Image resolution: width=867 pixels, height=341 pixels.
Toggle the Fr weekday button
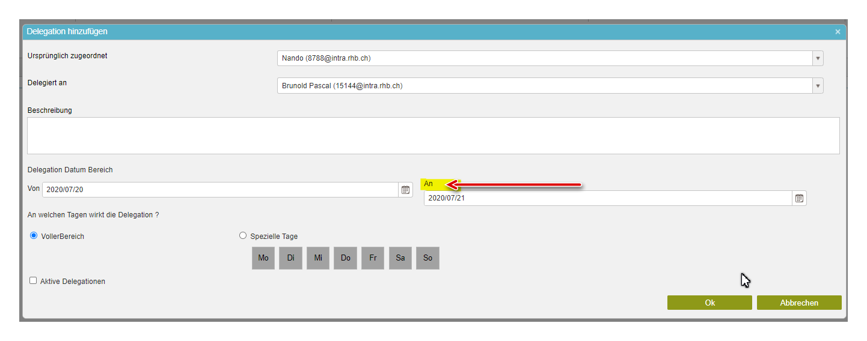(x=373, y=258)
